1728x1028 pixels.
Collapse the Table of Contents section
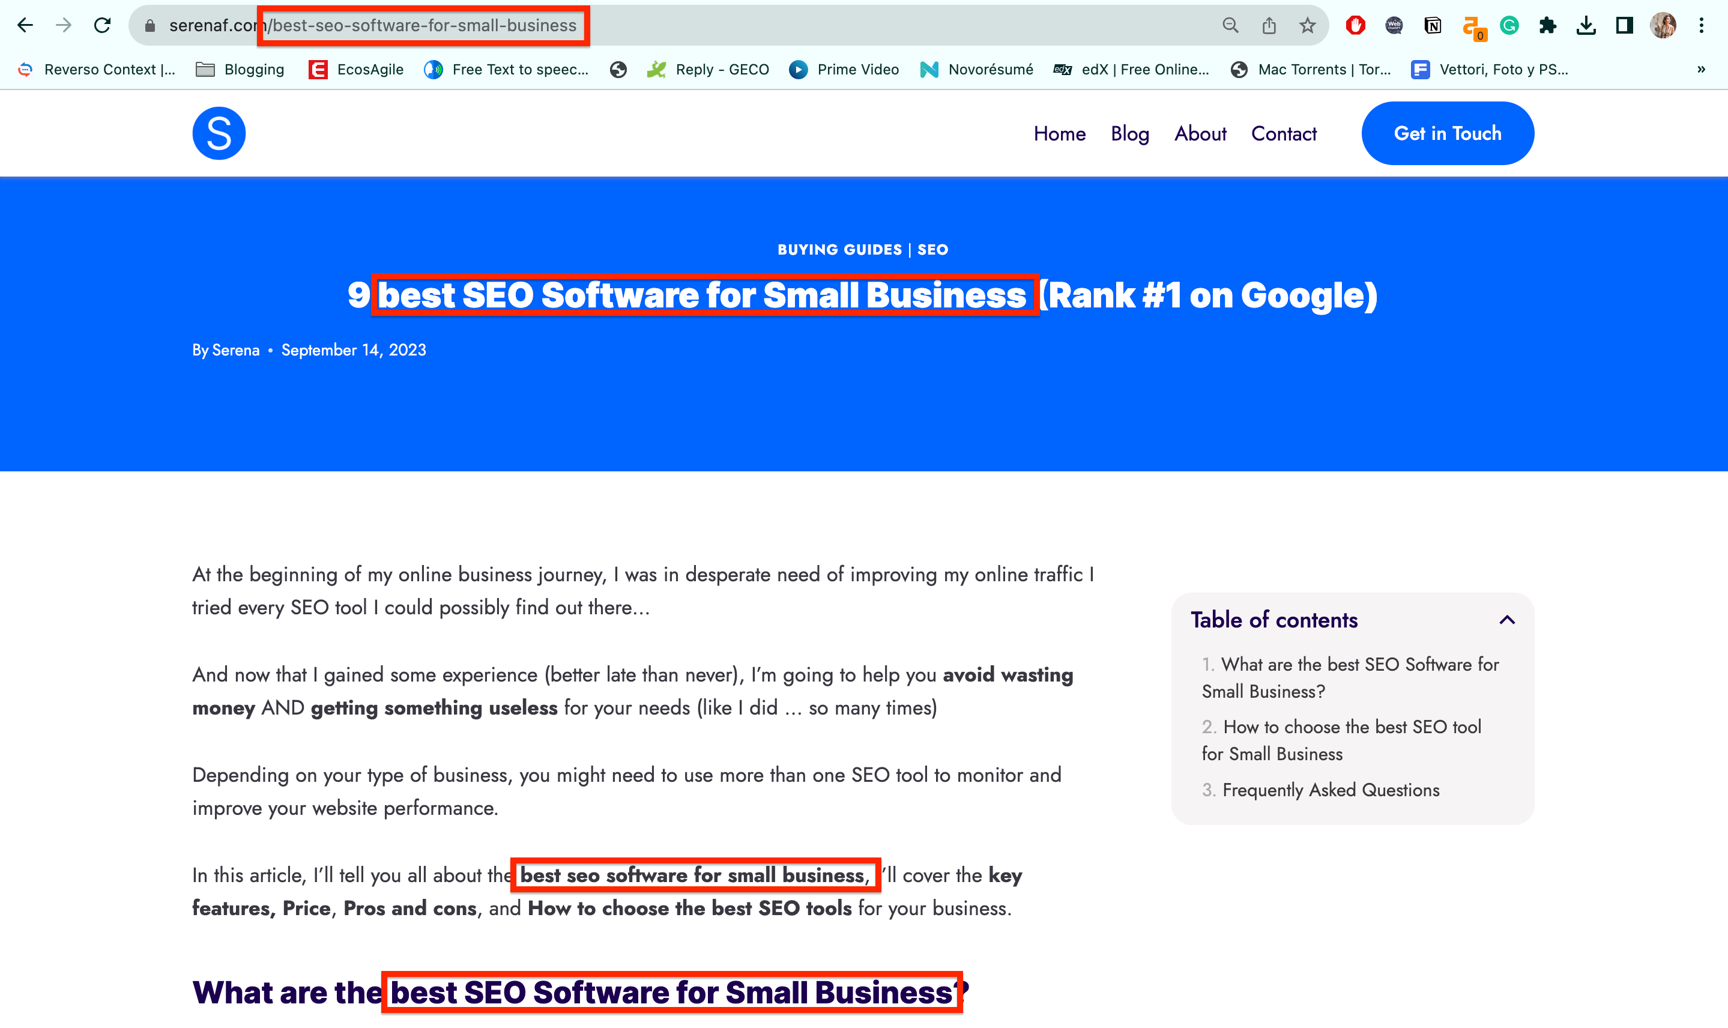1506,619
